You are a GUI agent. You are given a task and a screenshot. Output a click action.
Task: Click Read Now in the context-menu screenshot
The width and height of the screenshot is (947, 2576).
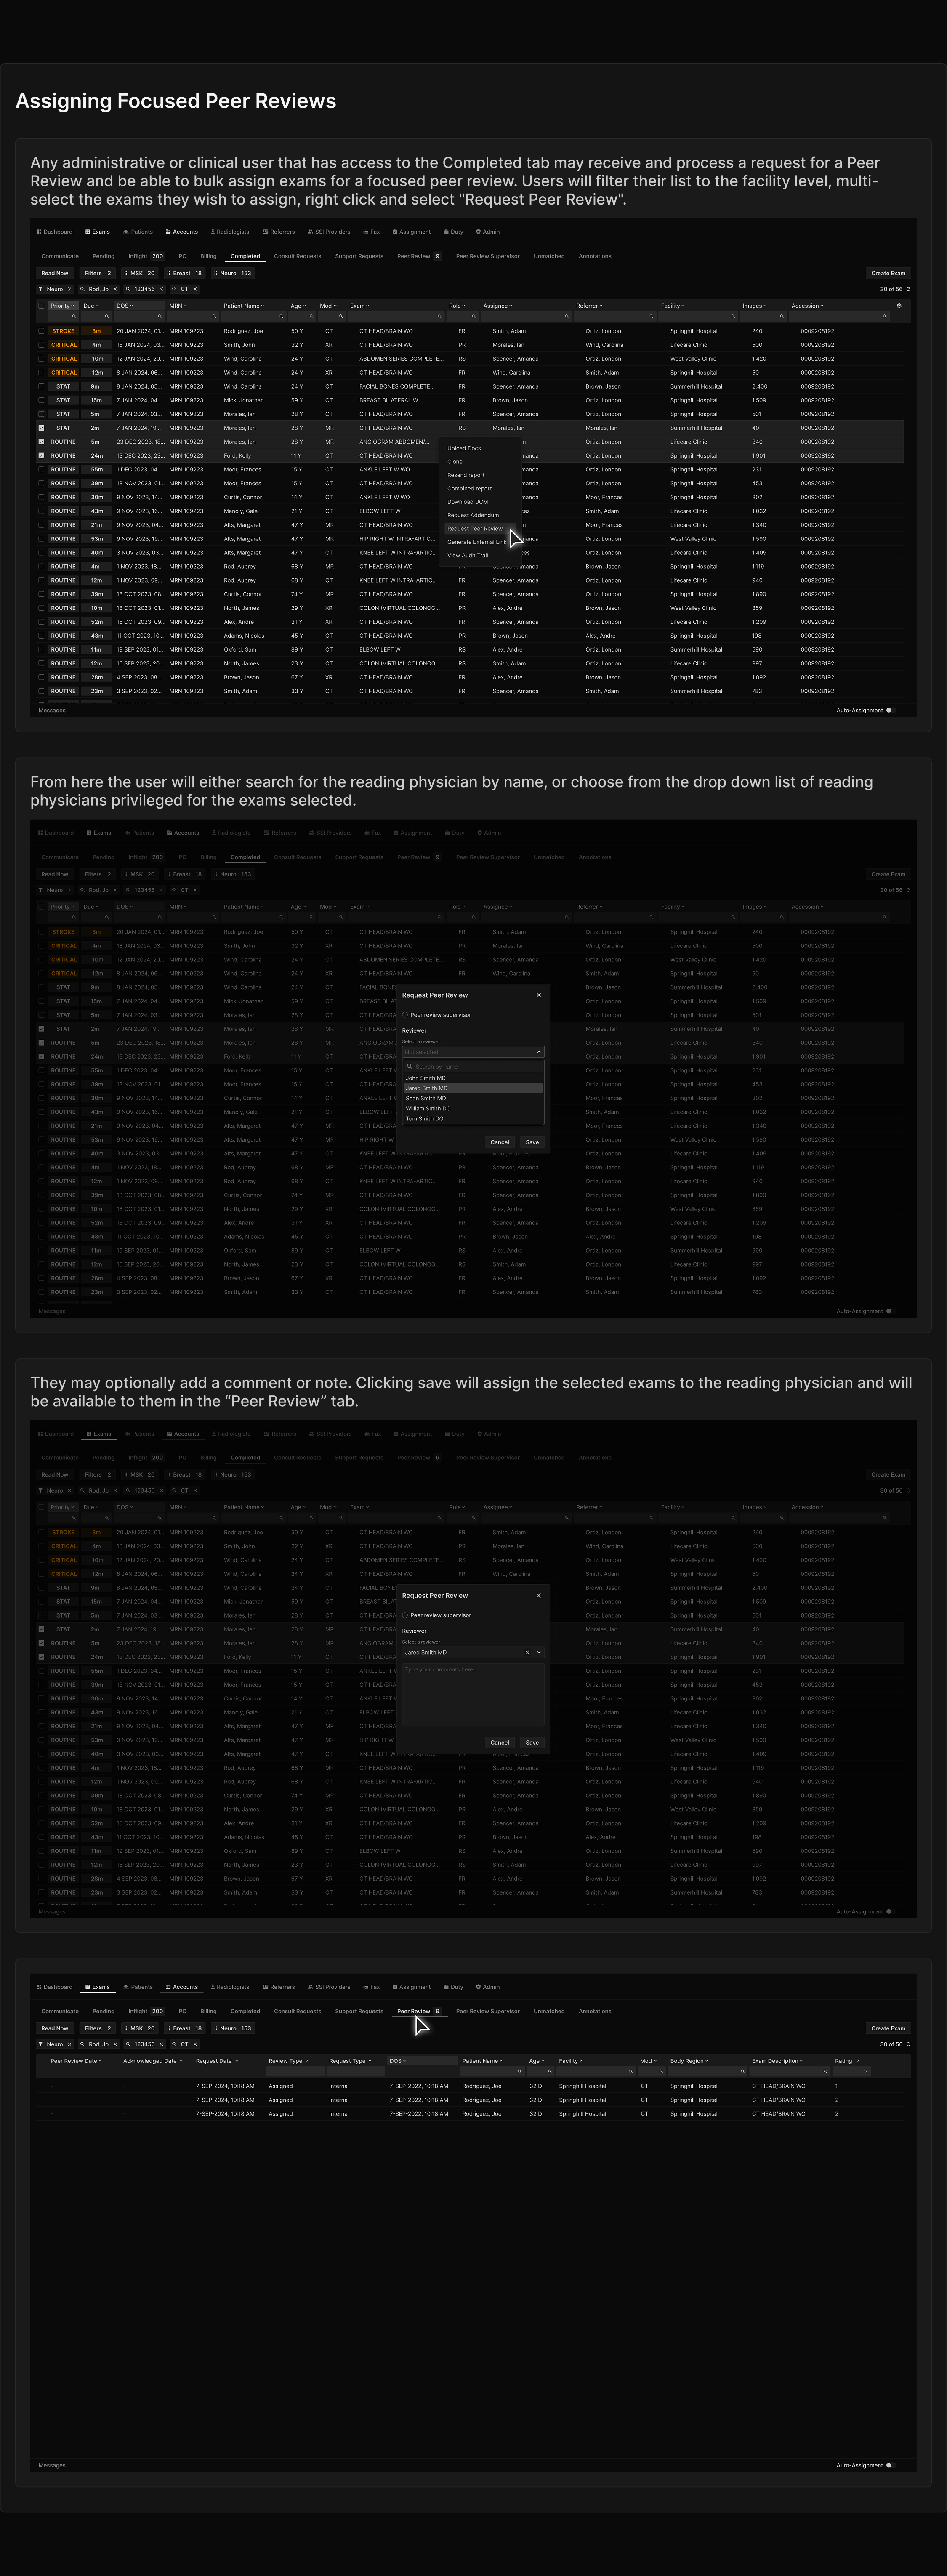pyautogui.click(x=55, y=273)
